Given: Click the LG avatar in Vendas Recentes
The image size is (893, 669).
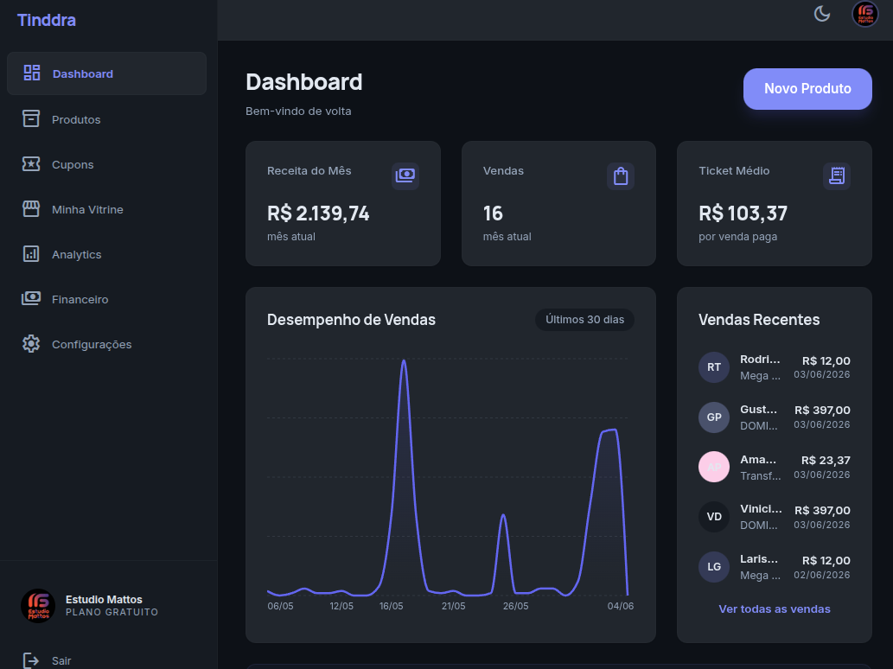Looking at the screenshot, I should (x=714, y=567).
